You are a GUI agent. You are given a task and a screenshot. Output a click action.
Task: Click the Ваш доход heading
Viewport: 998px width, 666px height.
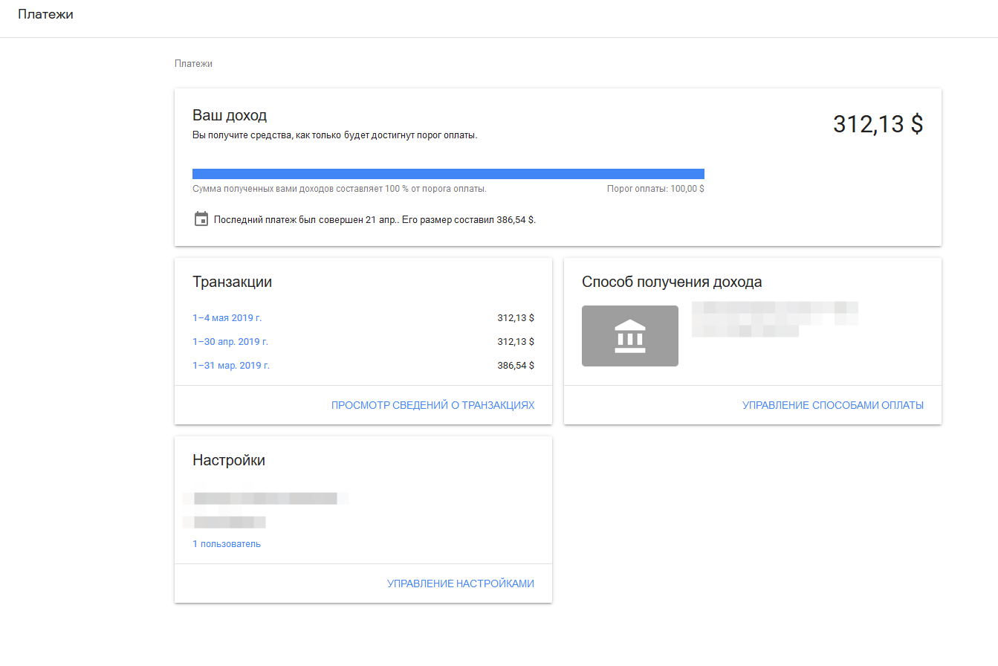click(x=230, y=115)
